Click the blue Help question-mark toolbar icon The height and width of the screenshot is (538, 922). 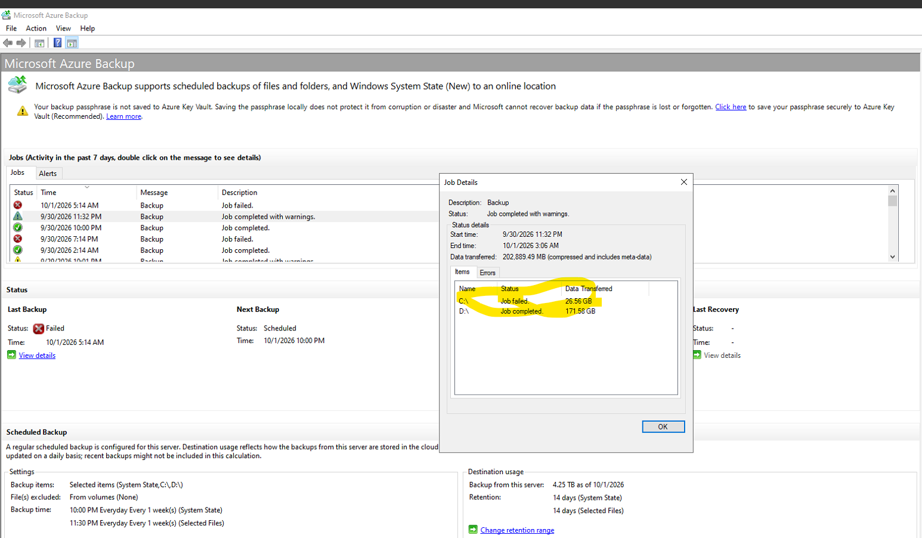[57, 43]
